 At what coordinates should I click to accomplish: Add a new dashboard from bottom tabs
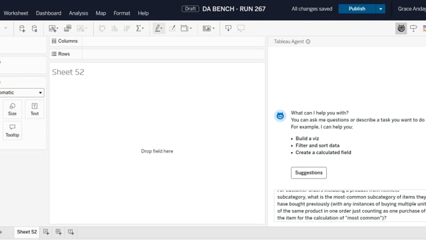(59, 232)
